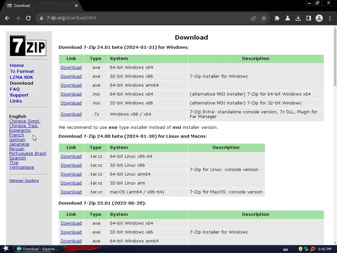Open the browser downloads icon
The image size is (337, 253).
coord(298,18)
